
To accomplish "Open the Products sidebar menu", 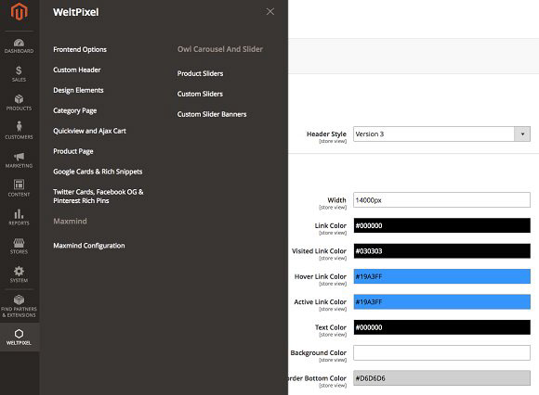I will (19, 103).
